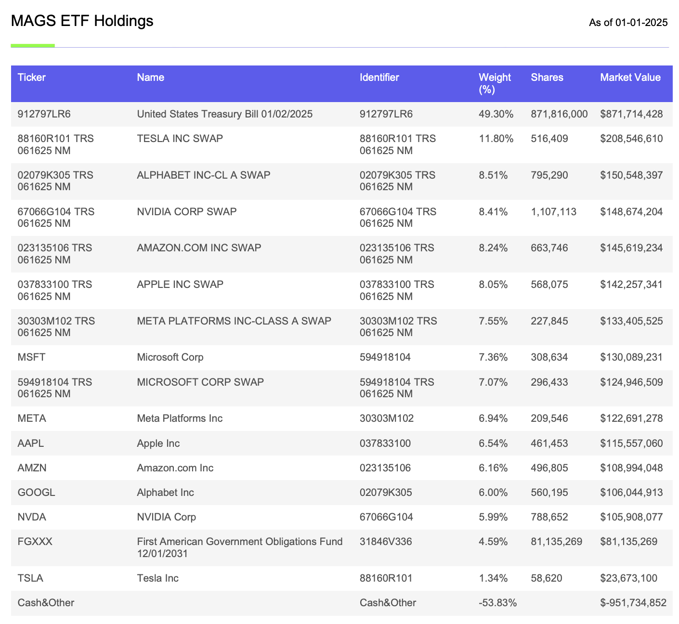Click the 594918104 identifier in MSFT row

(385, 357)
